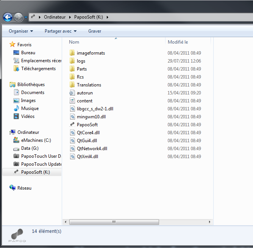Screen dimensions: 253x248
Task: Select QtXml4.dll file
Action: 87,157
